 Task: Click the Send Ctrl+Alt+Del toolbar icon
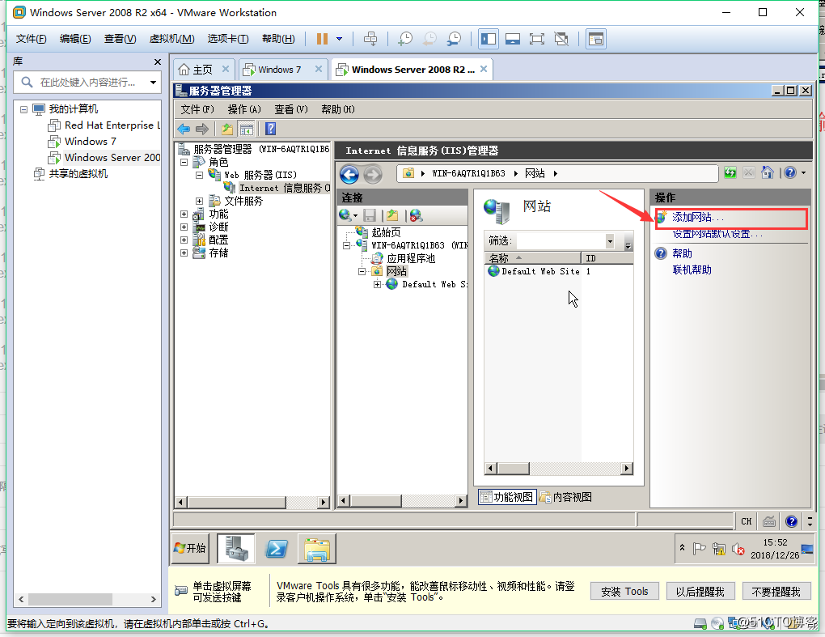pyautogui.click(x=370, y=39)
